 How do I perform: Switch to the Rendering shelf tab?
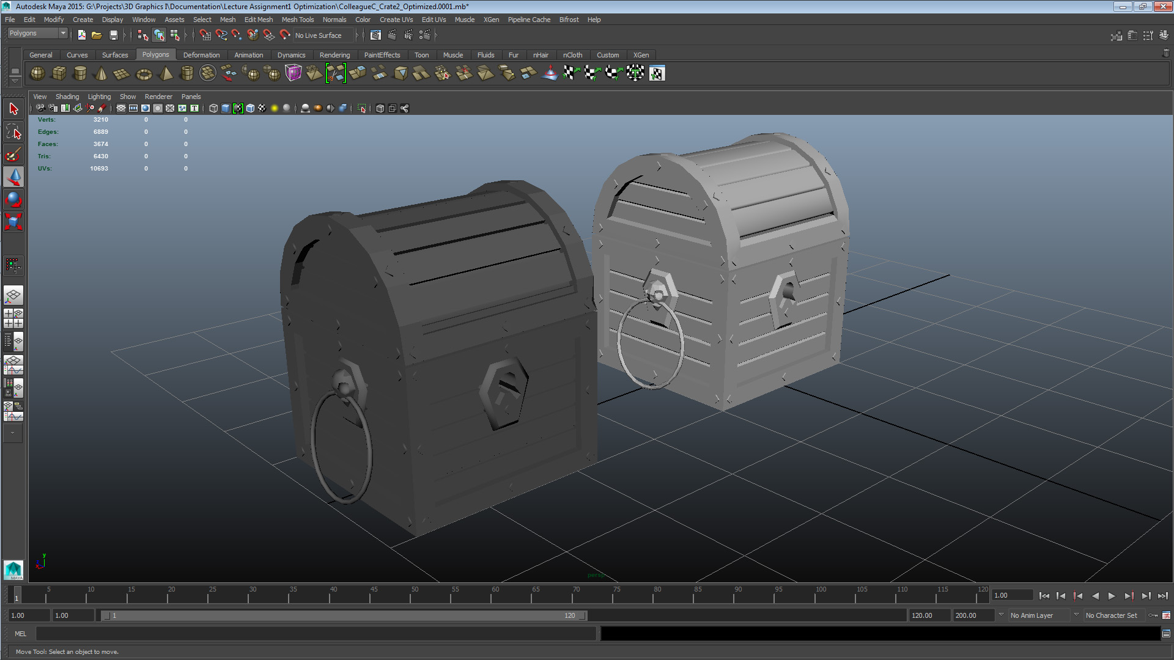334,55
